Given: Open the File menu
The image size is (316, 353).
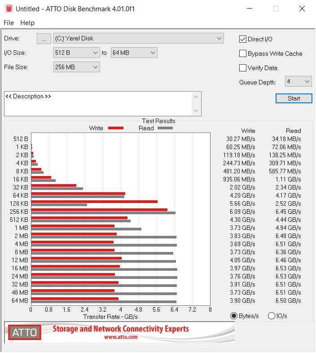Looking at the screenshot, I should pyautogui.click(x=9, y=23).
